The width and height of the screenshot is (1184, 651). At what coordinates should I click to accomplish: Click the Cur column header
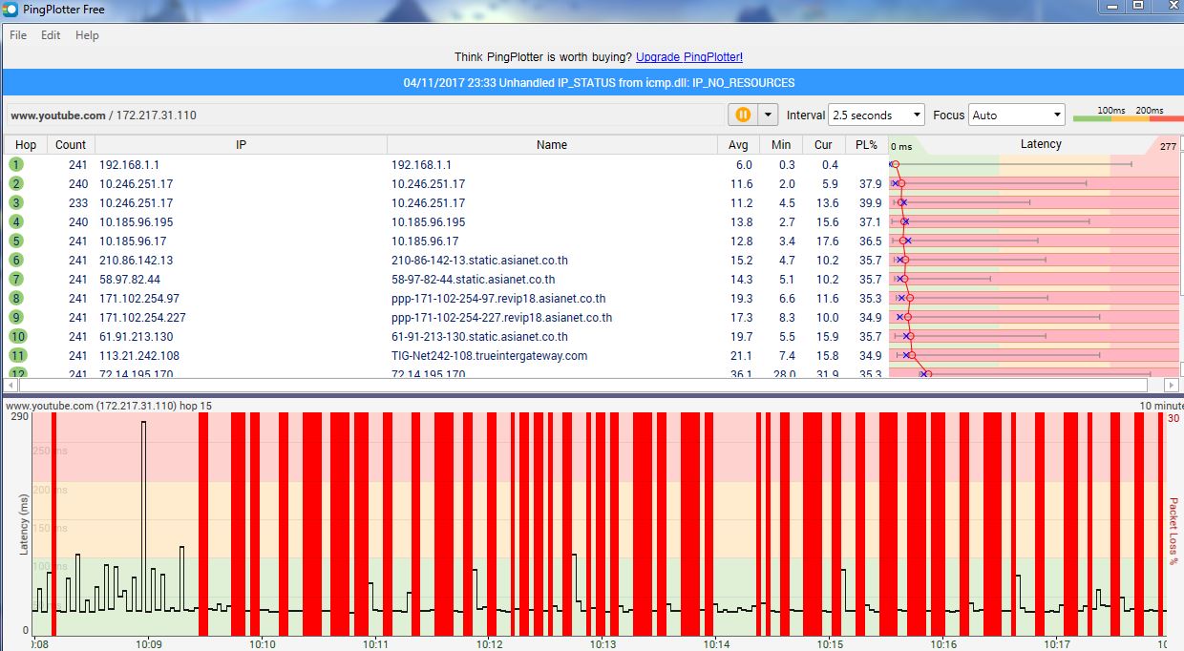click(823, 145)
